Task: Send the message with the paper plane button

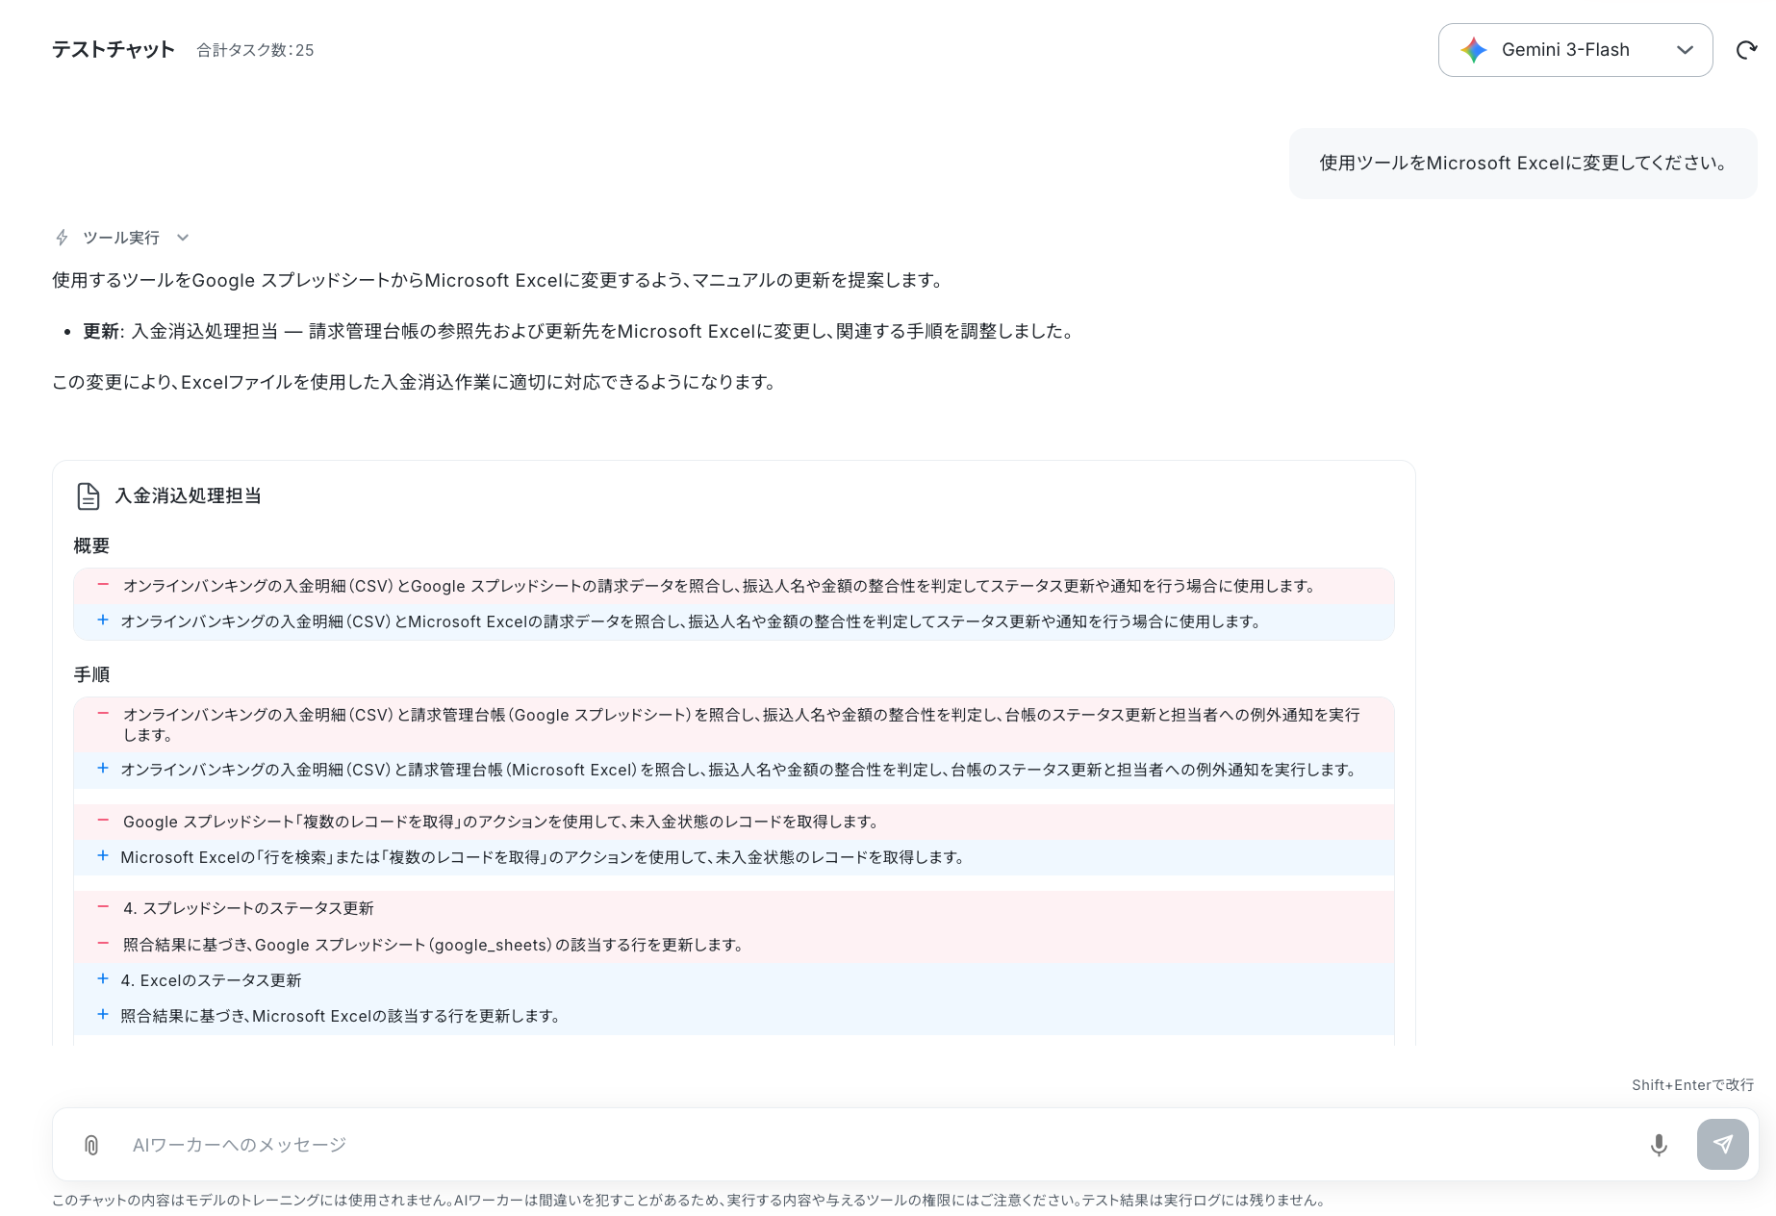Action: (1722, 1145)
